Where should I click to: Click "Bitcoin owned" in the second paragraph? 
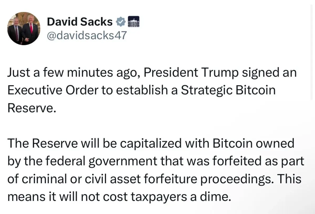click(x=253, y=144)
